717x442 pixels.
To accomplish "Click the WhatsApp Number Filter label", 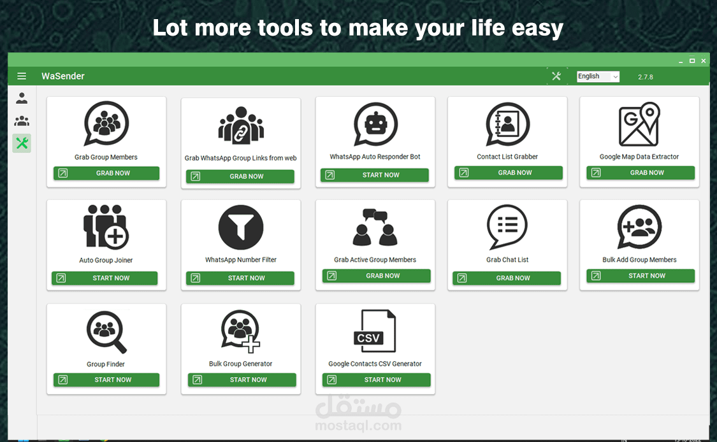I will click(x=240, y=260).
